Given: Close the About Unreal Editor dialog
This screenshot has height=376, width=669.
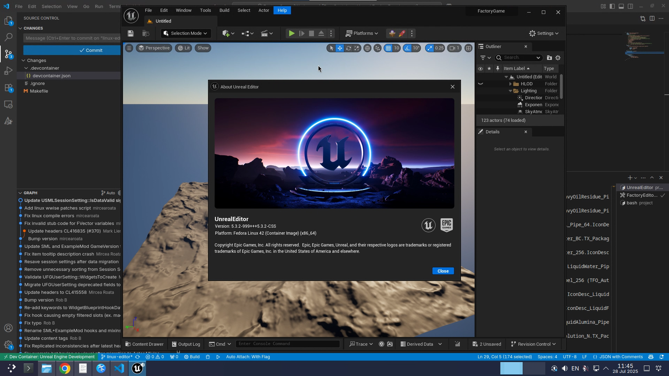Looking at the screenshot, I should (443, 271).
